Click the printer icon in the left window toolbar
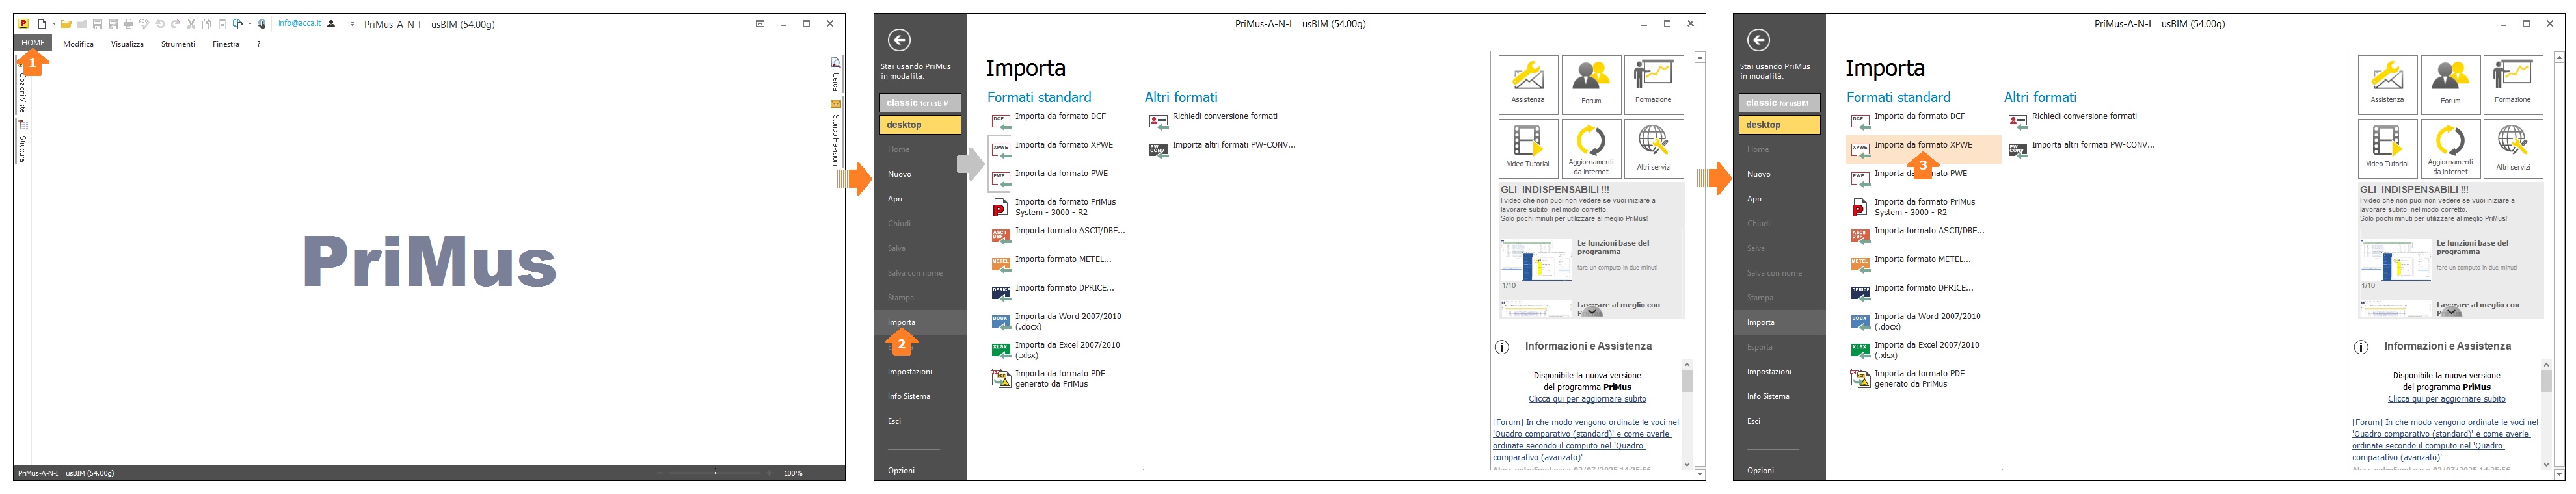 [129, 24]
